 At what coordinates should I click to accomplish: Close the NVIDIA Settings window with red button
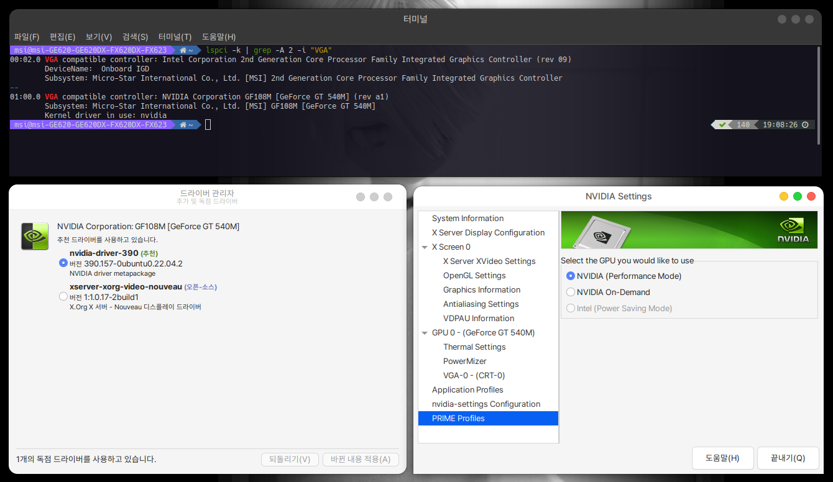811,196
